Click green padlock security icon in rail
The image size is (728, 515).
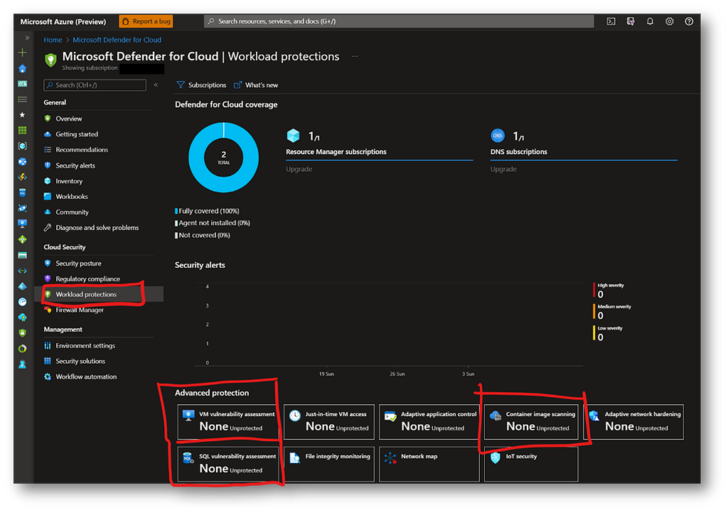click(22, 332)
